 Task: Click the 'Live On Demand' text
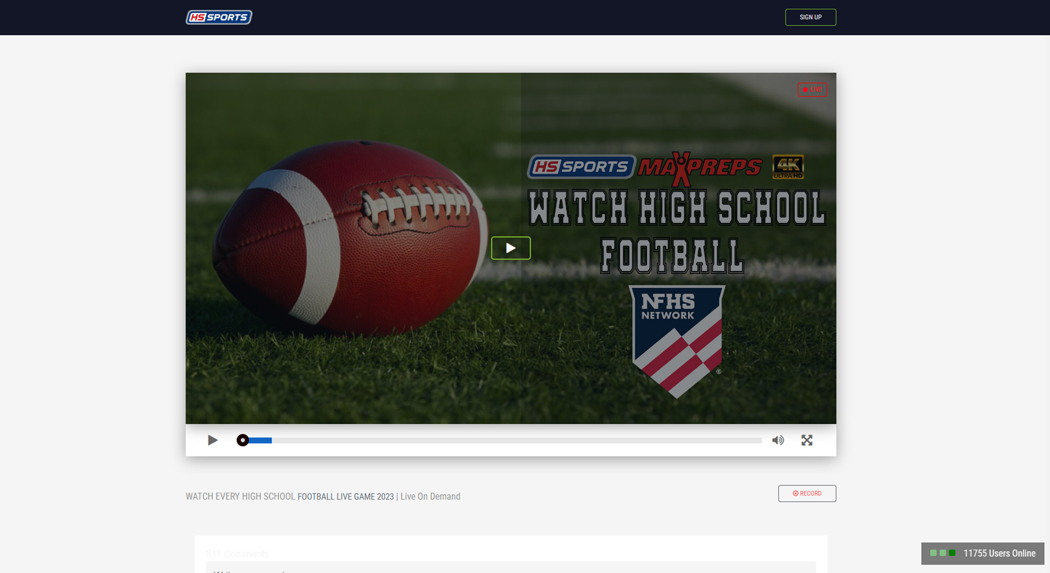coord(430,497)
